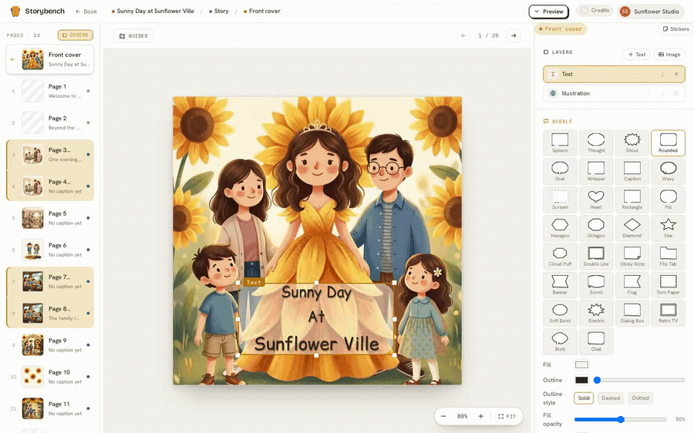
Task: Add a new Text layer
Action: (x=636, y=55)
